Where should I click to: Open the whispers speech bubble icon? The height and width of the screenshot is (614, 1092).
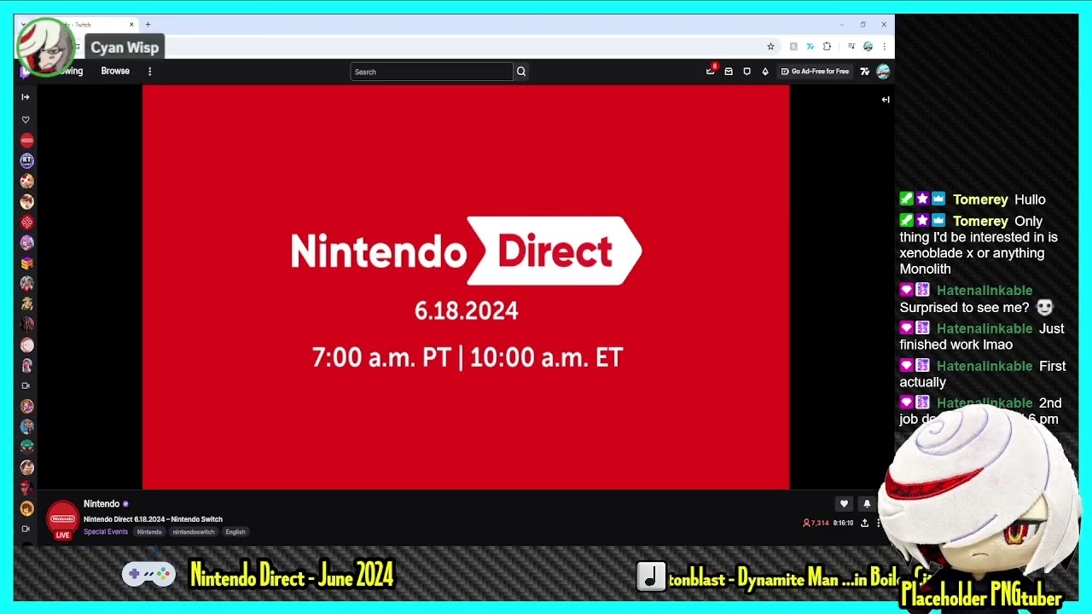pos(746,72)
